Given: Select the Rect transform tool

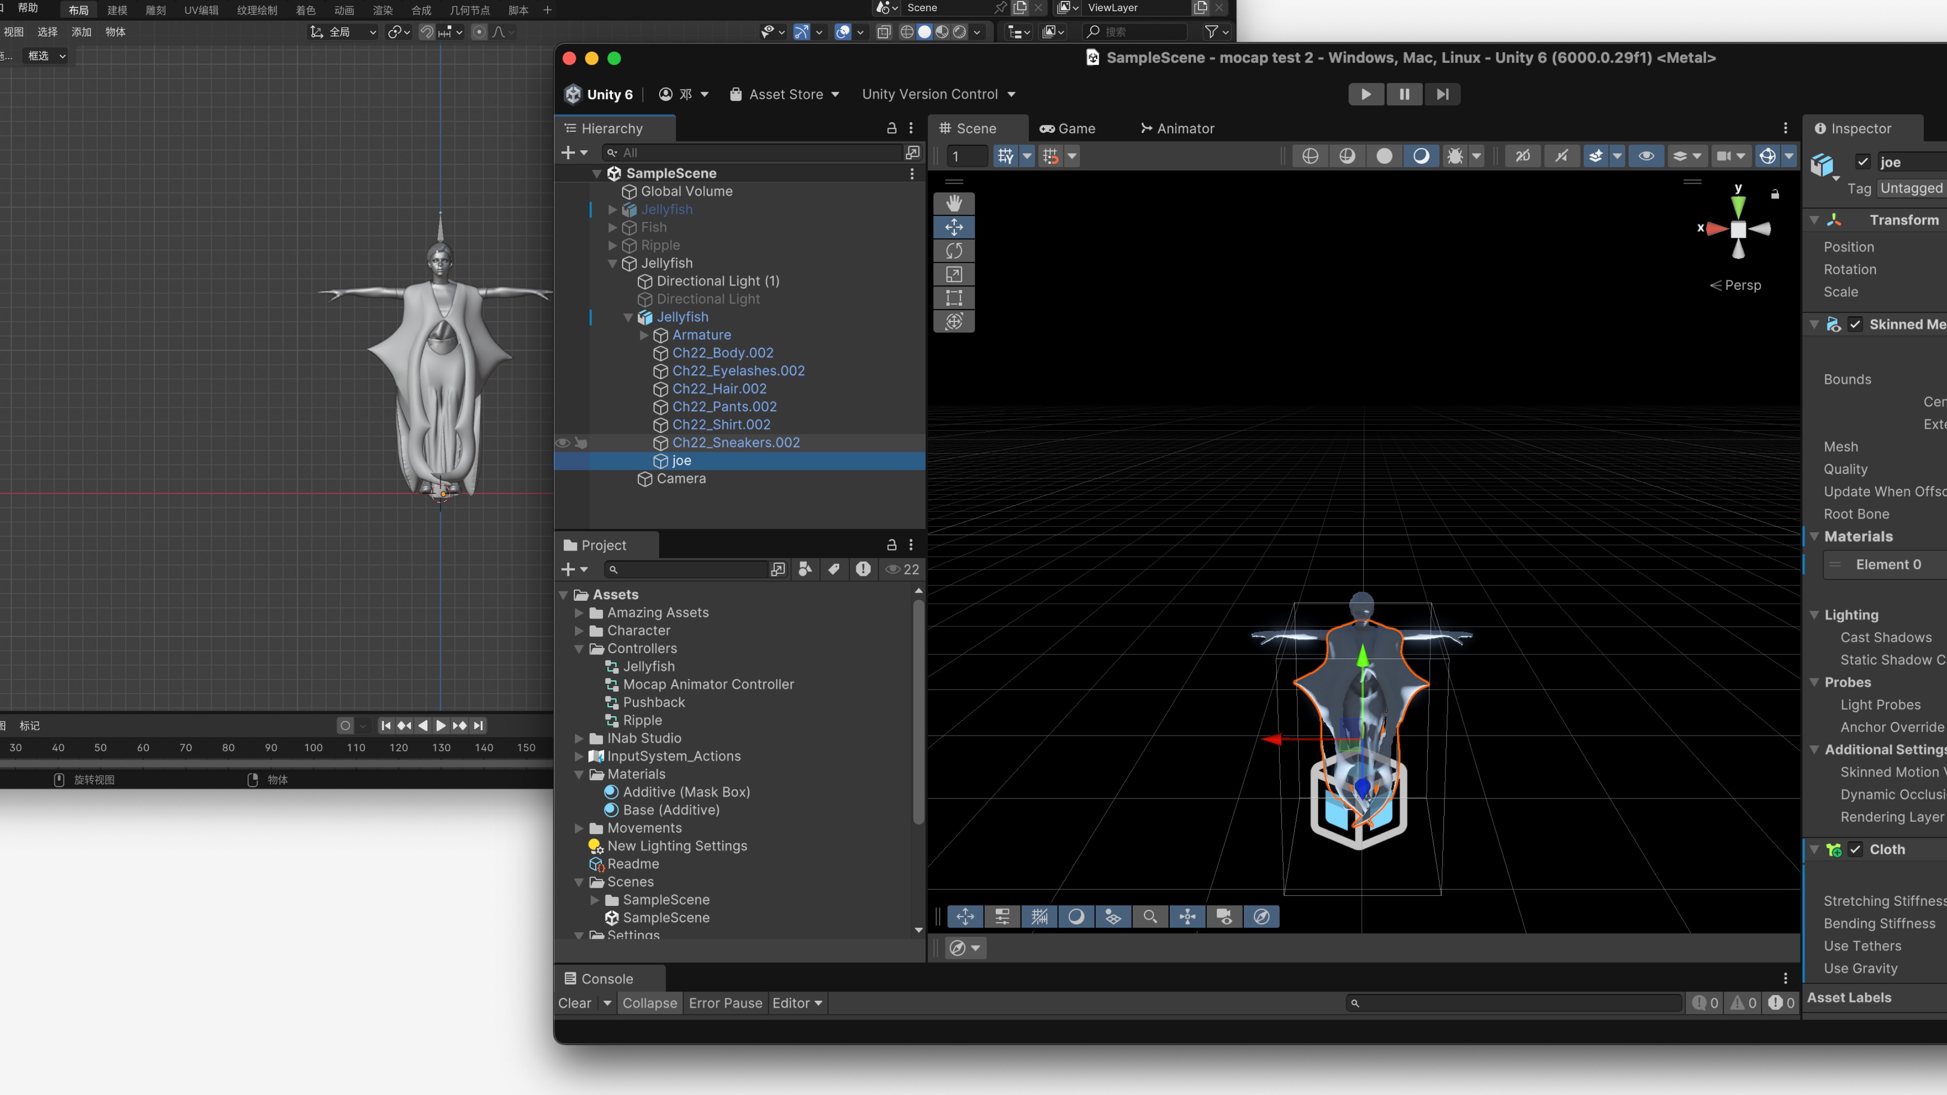Looking at the screenshot, I should coord(954,298).
